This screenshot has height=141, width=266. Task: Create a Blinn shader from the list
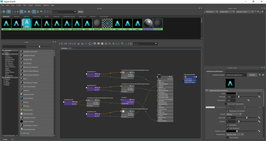point(25,79)
